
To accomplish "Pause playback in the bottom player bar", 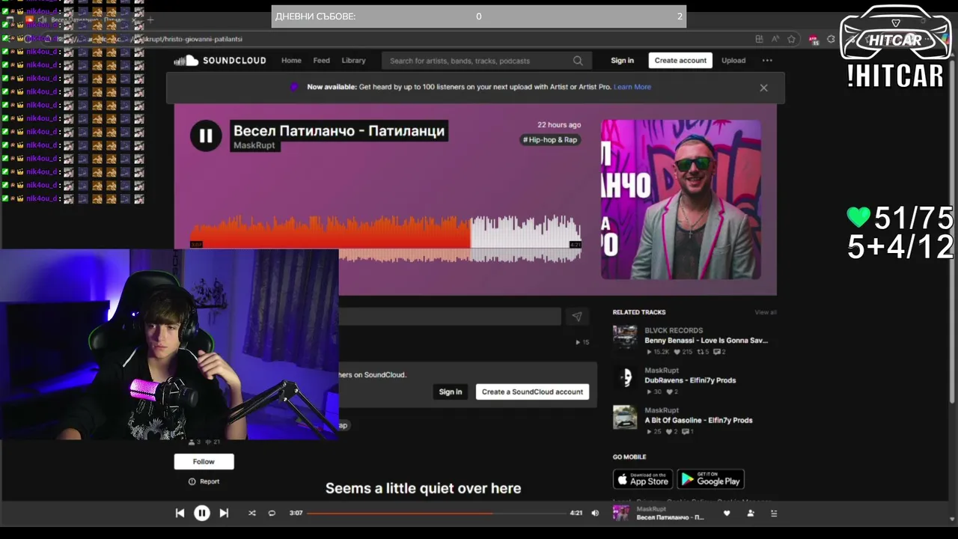I will (x=202, y=513).
